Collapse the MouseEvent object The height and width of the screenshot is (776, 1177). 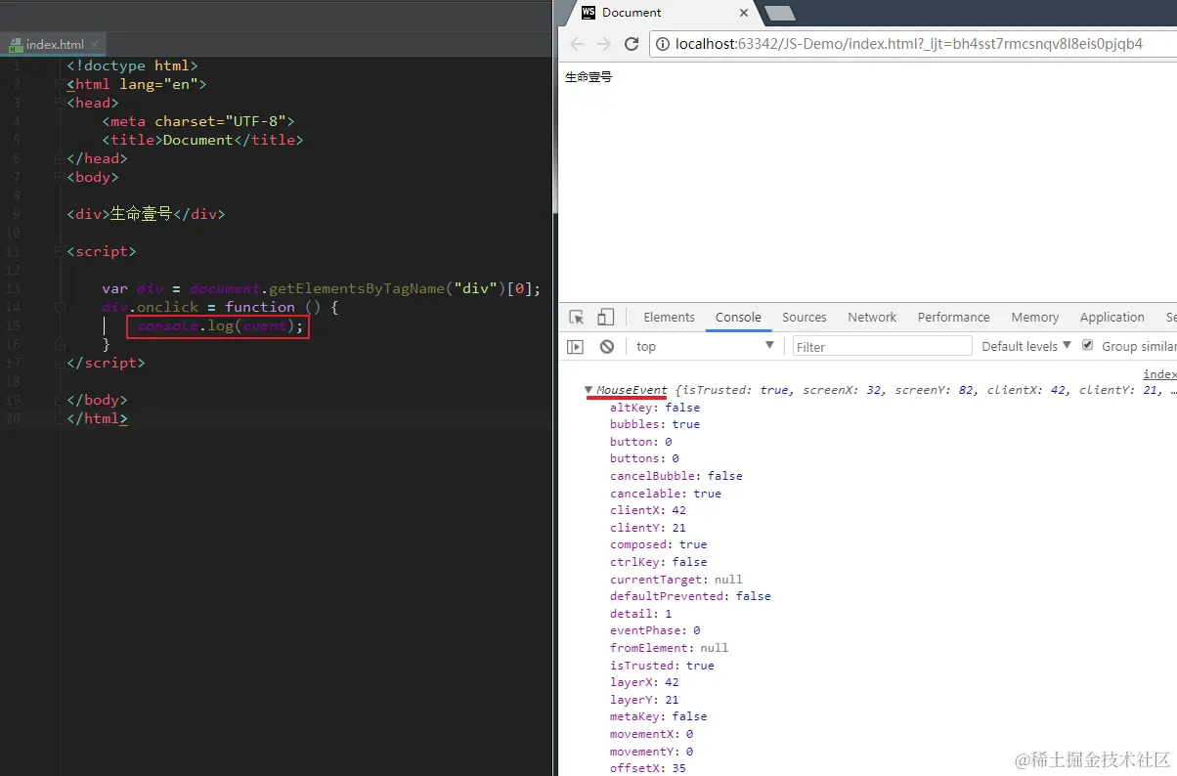(588, 390)
